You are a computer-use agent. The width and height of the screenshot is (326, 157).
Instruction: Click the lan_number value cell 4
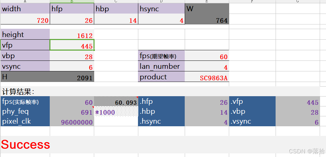click(x=207, y=66)
